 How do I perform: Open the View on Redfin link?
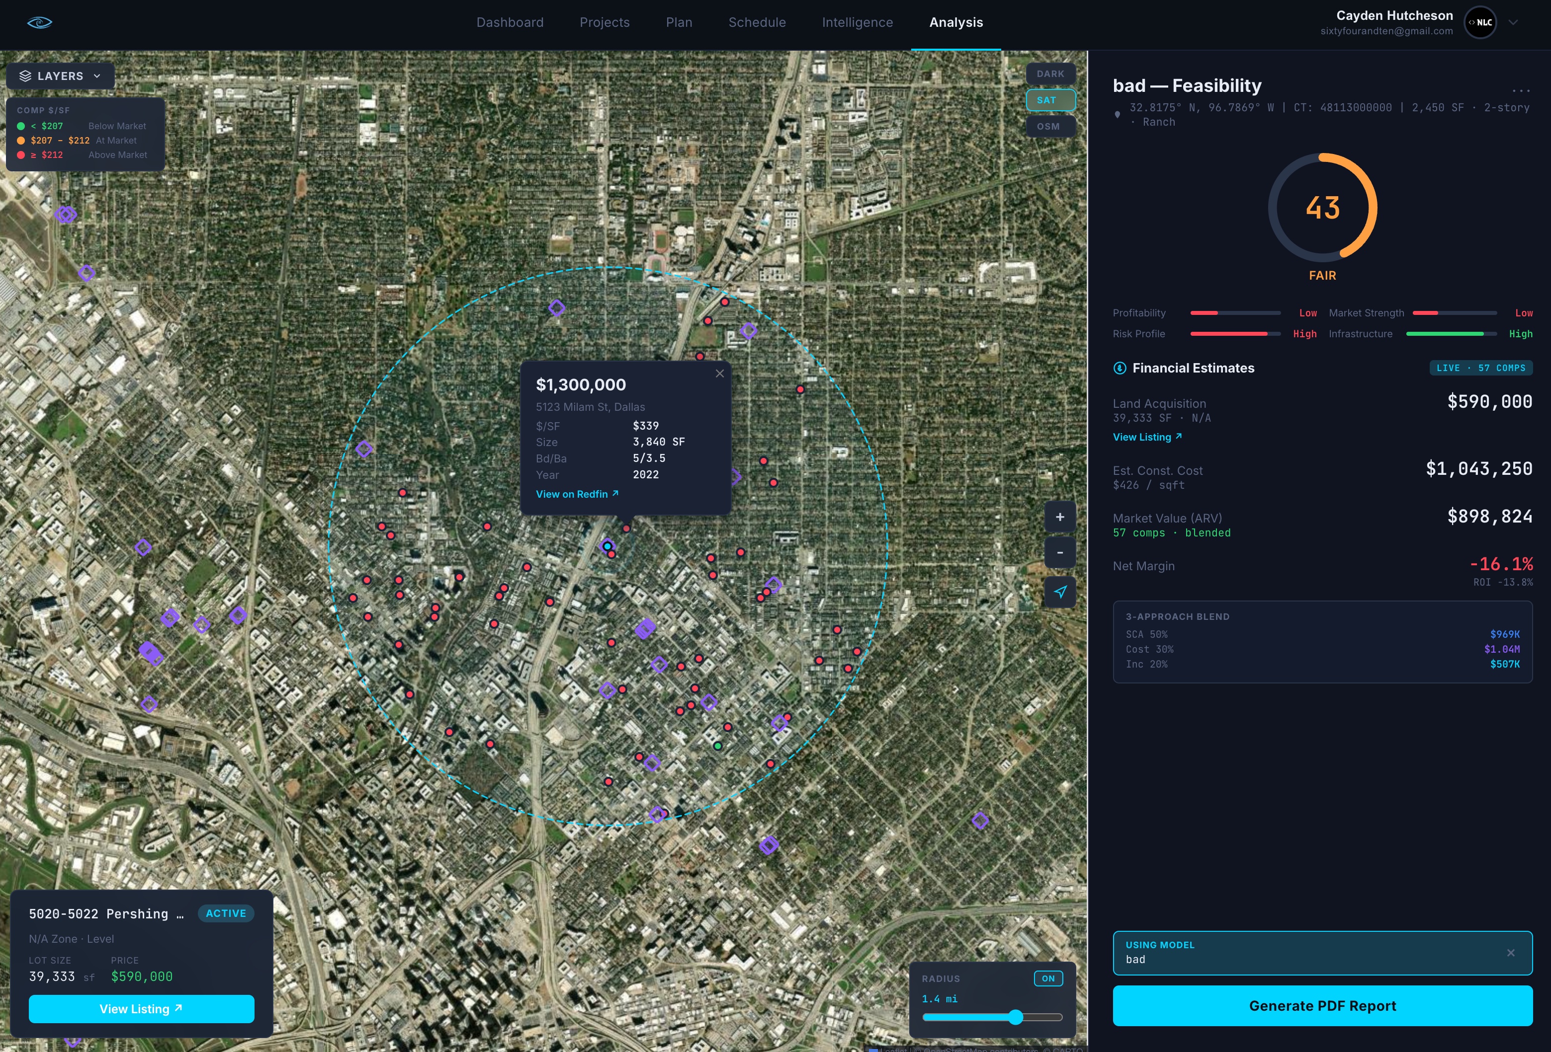577,494
